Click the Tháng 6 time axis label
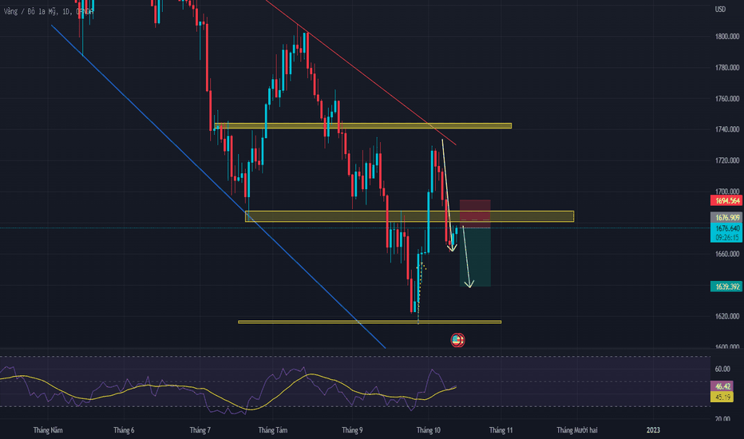The image size is (744, 439). pyautogui.click(x=124, y=430)
